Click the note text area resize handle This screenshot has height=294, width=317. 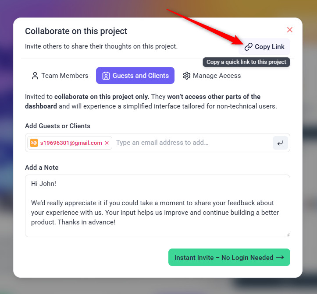point(288,234)
